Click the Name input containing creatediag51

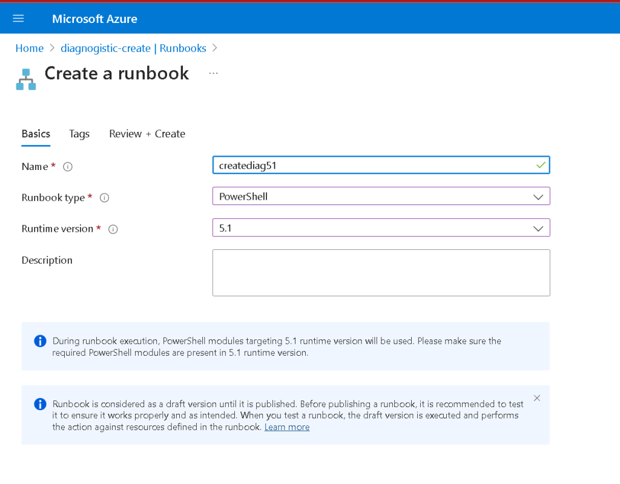381,165
